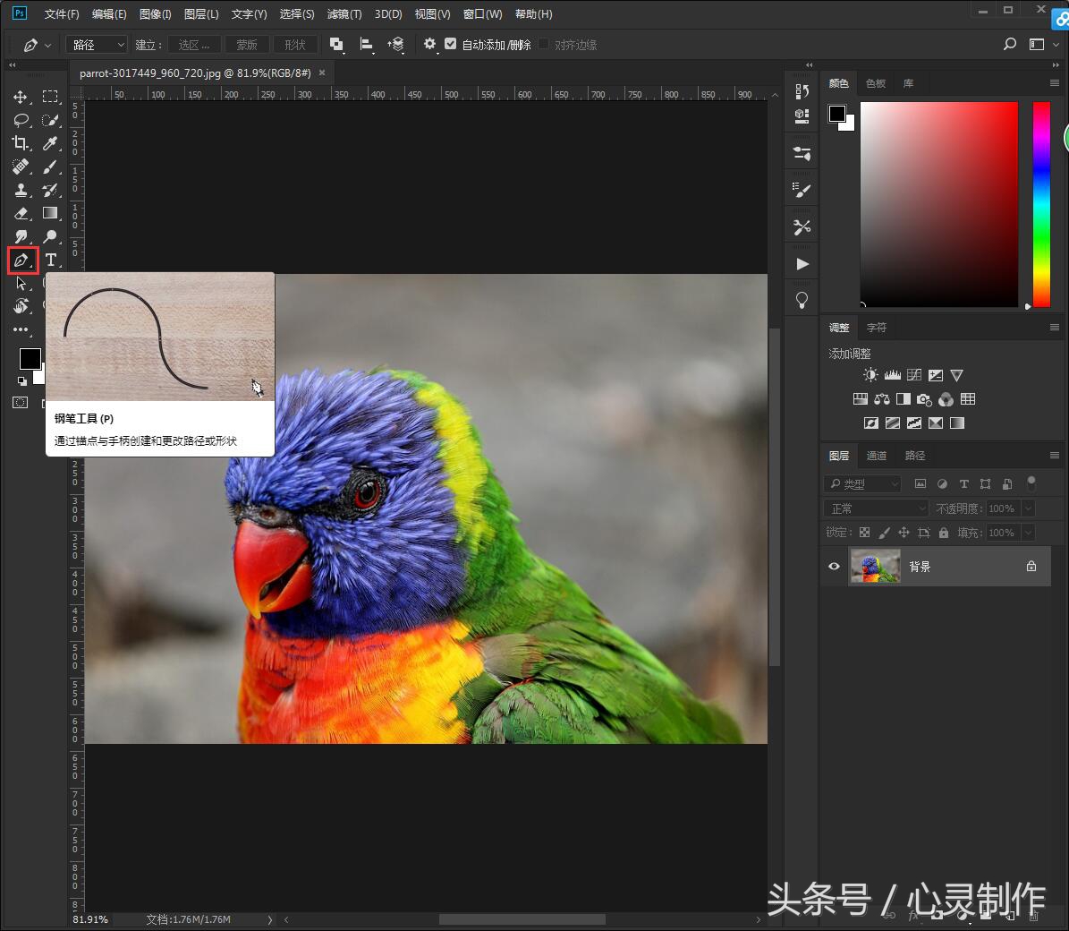Choose the Clone Stamp tool
The image size is (1069, 931).
21,190
